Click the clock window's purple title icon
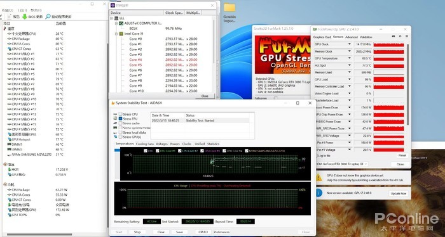Screen dimensions: 445x237 pos(113,5)
